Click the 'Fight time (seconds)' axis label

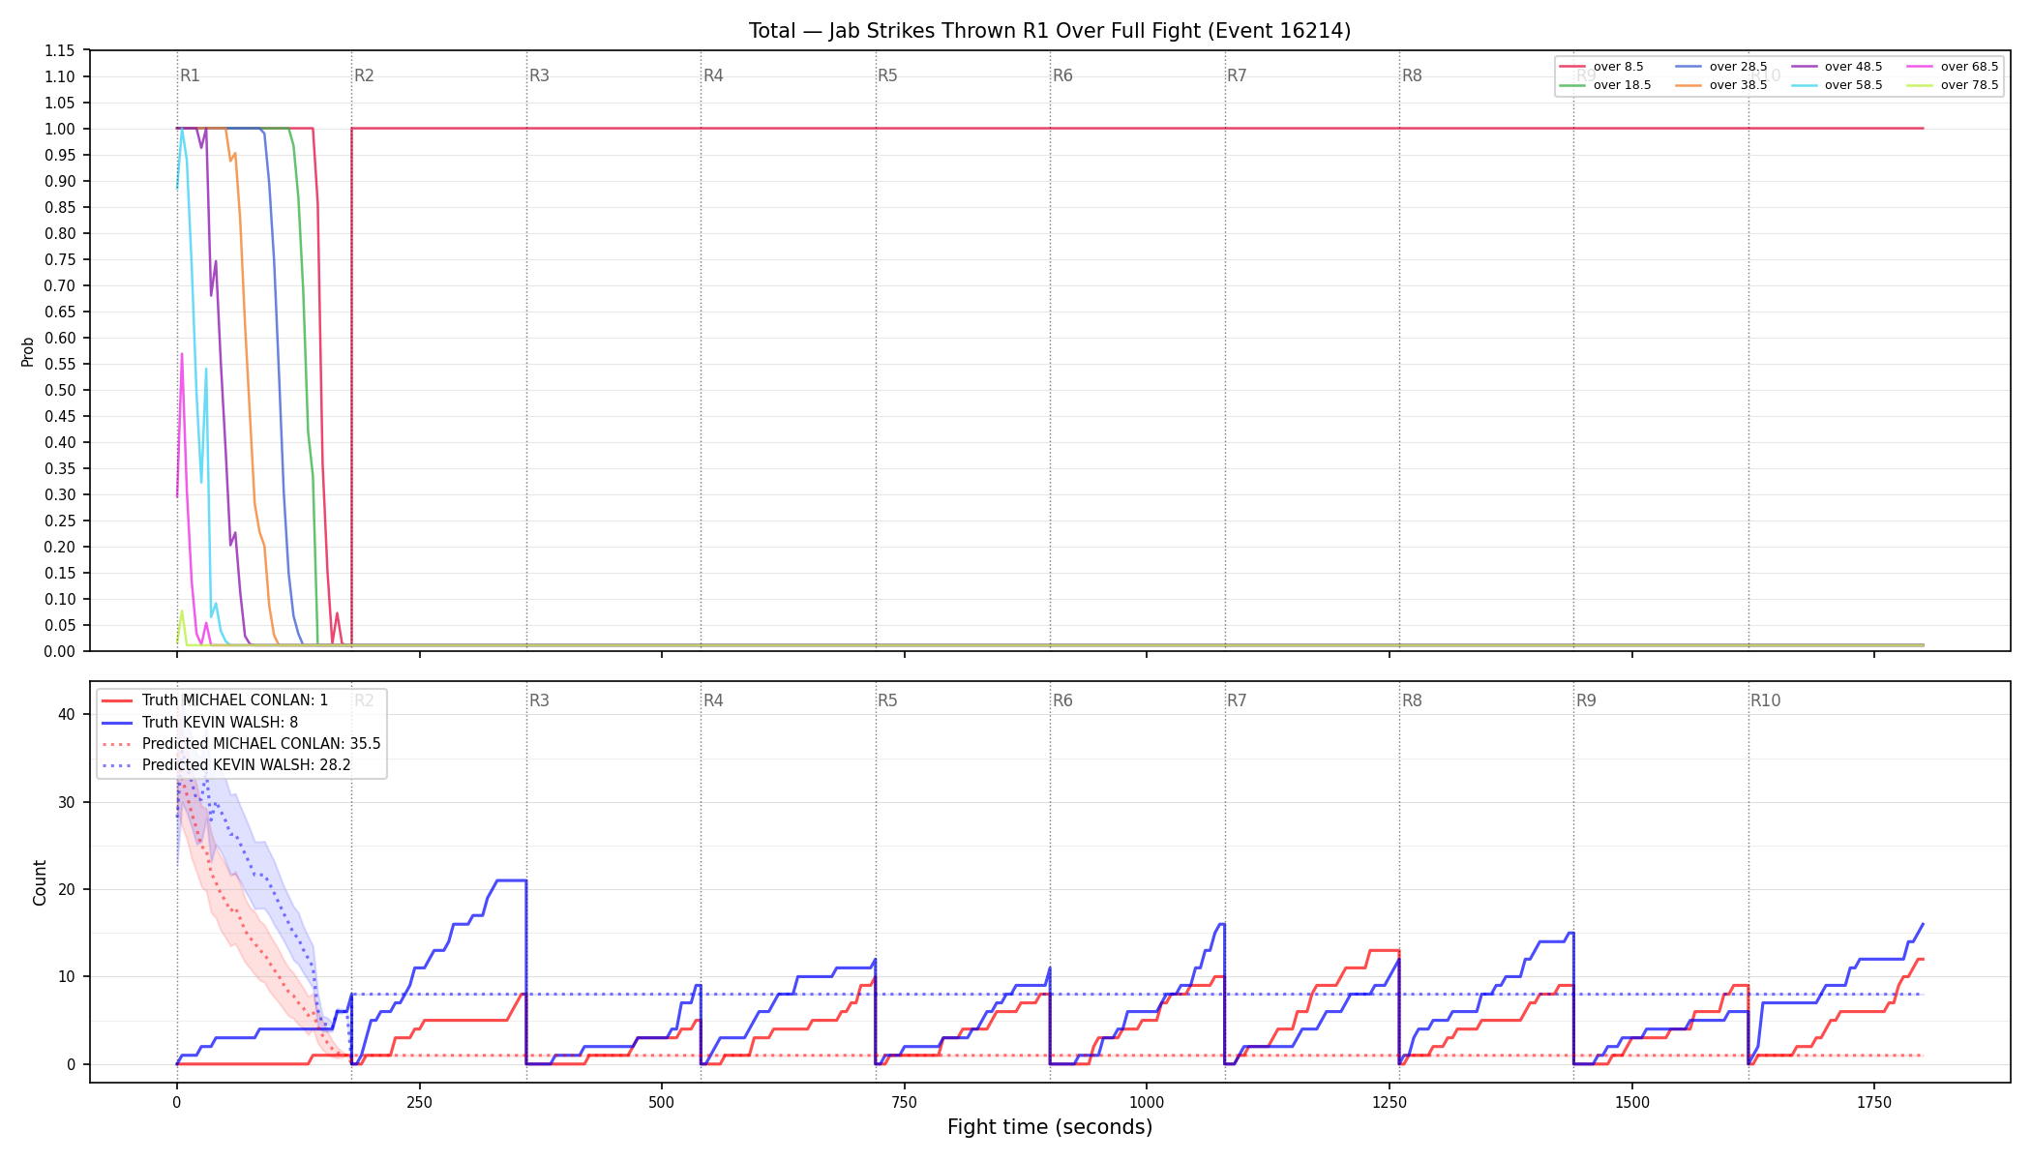(x=1050, y=1127)
